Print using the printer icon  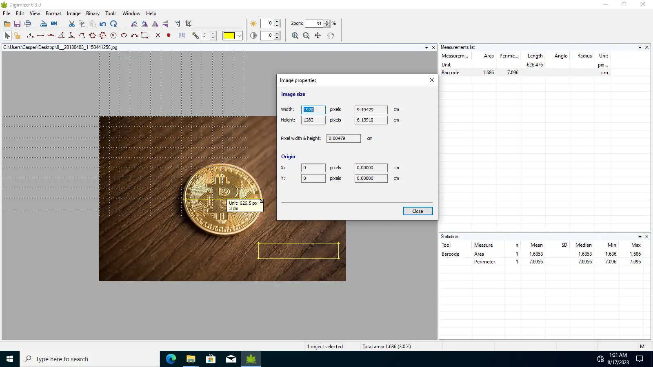[x=28, y=24]
